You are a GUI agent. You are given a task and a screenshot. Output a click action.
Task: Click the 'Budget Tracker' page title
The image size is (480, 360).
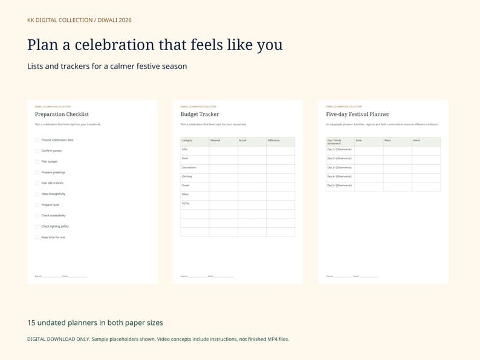click(x=199, y=114)
